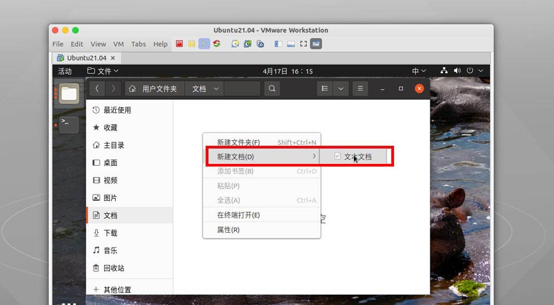Viewport: 554px width, 305px height.
Task: Toggle VMware library sidebar icon
Action: (x=278, y=44)
